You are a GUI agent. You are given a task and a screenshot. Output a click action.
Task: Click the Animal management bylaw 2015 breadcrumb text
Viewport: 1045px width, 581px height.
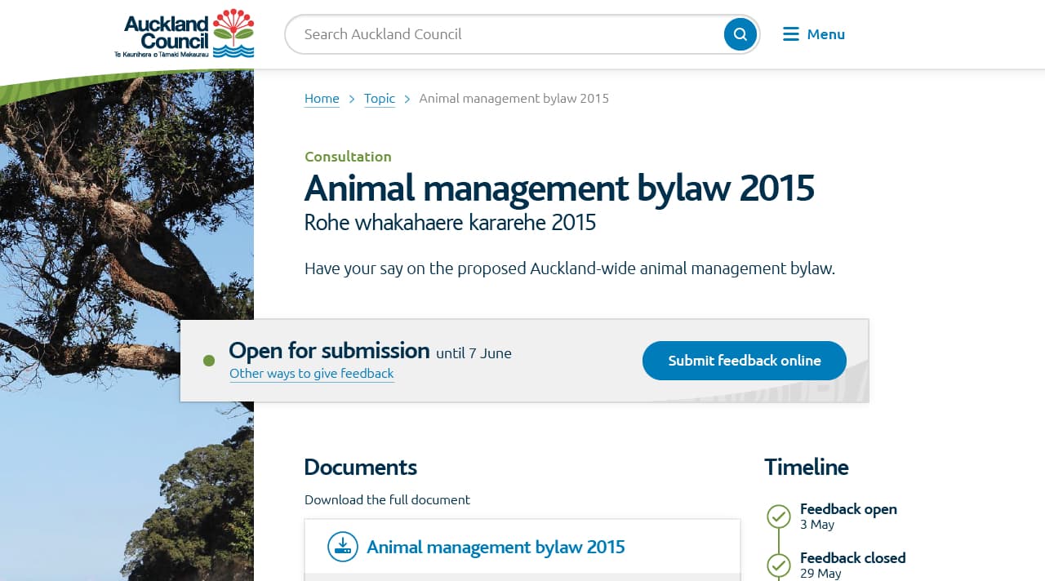pyautogui.click(x=514, y=99)
